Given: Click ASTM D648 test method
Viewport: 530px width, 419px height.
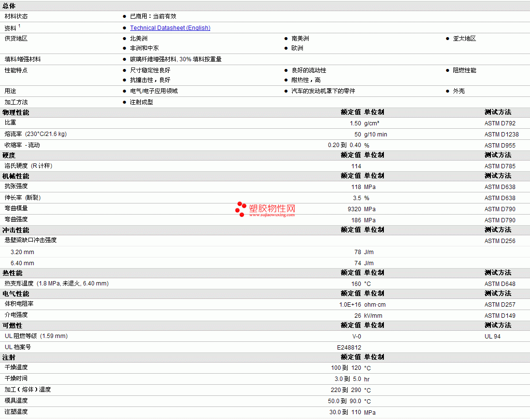Looking at the screenshot, I should (500, 284).
